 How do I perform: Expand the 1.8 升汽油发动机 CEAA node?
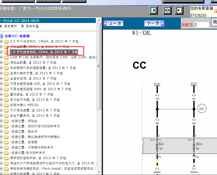[x=1, y=52]
